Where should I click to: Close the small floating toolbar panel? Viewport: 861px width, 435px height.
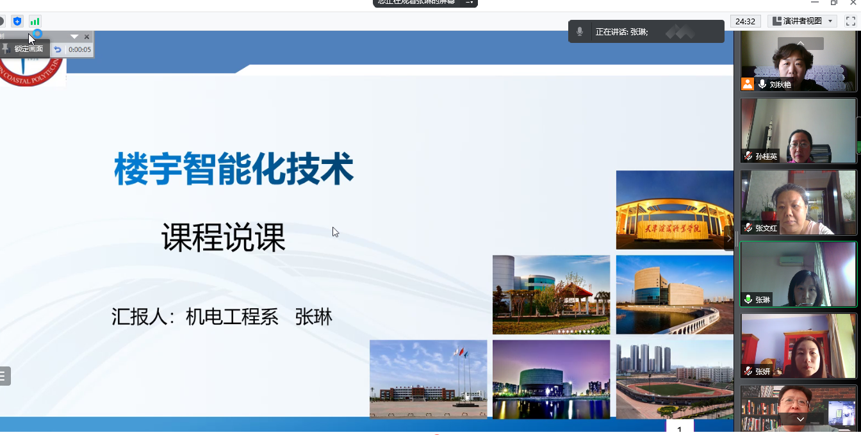point(87,37)
